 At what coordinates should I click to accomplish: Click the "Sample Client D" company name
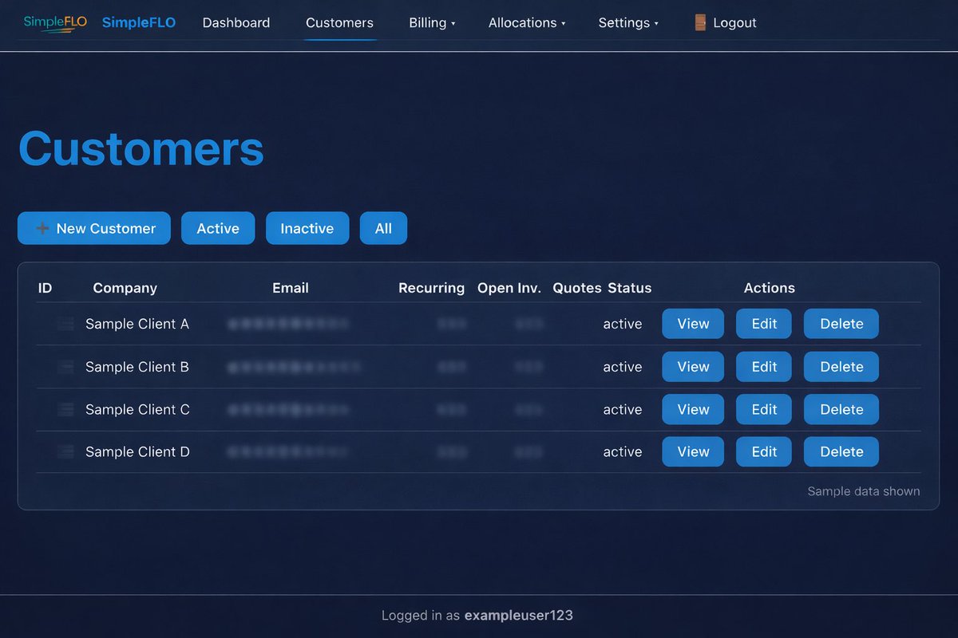click(x=137, y=451)
